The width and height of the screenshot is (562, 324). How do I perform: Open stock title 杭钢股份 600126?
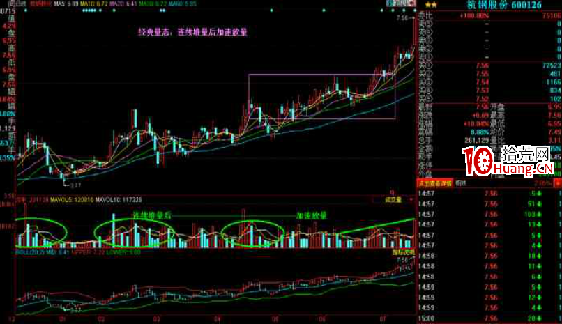click(504, 5)
